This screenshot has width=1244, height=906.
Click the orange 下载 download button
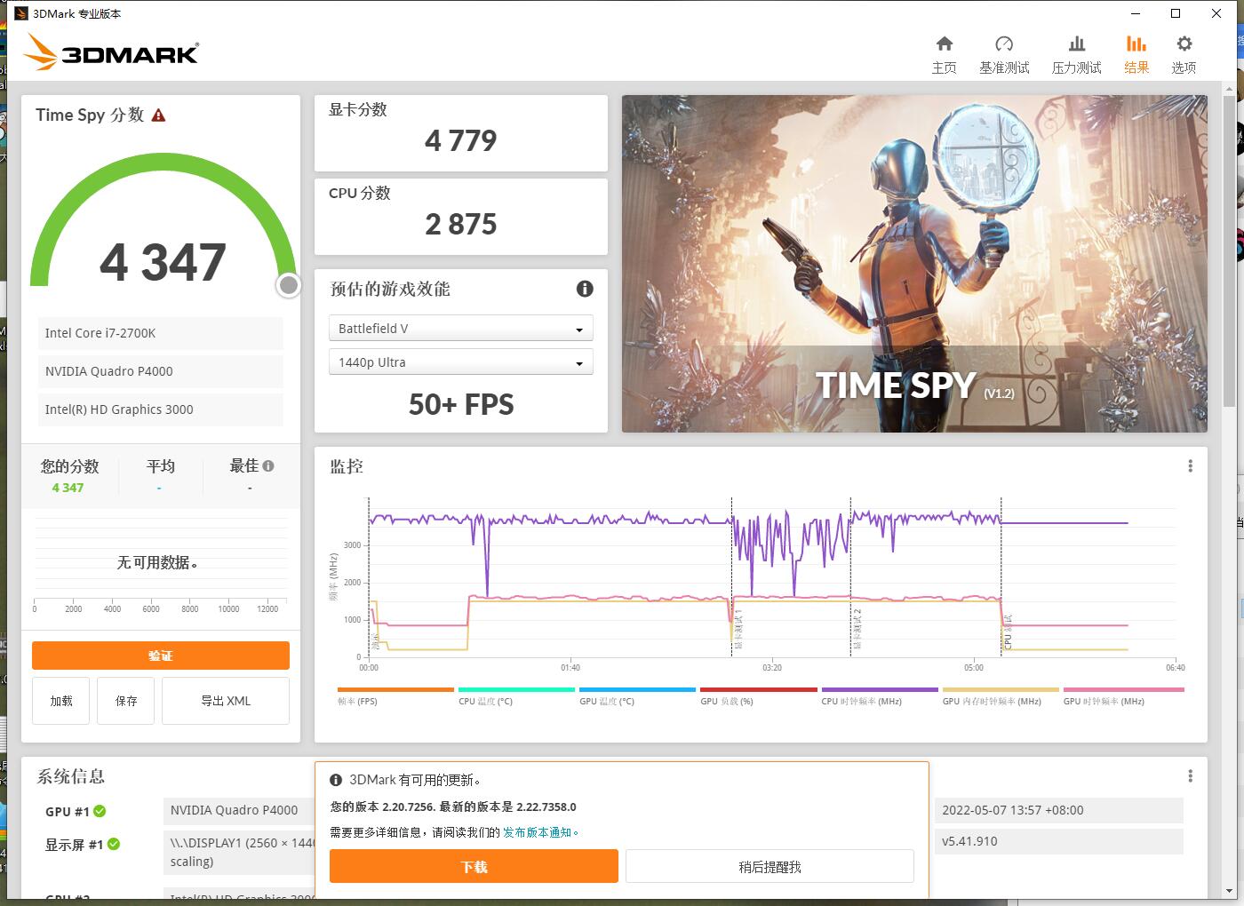474,866
